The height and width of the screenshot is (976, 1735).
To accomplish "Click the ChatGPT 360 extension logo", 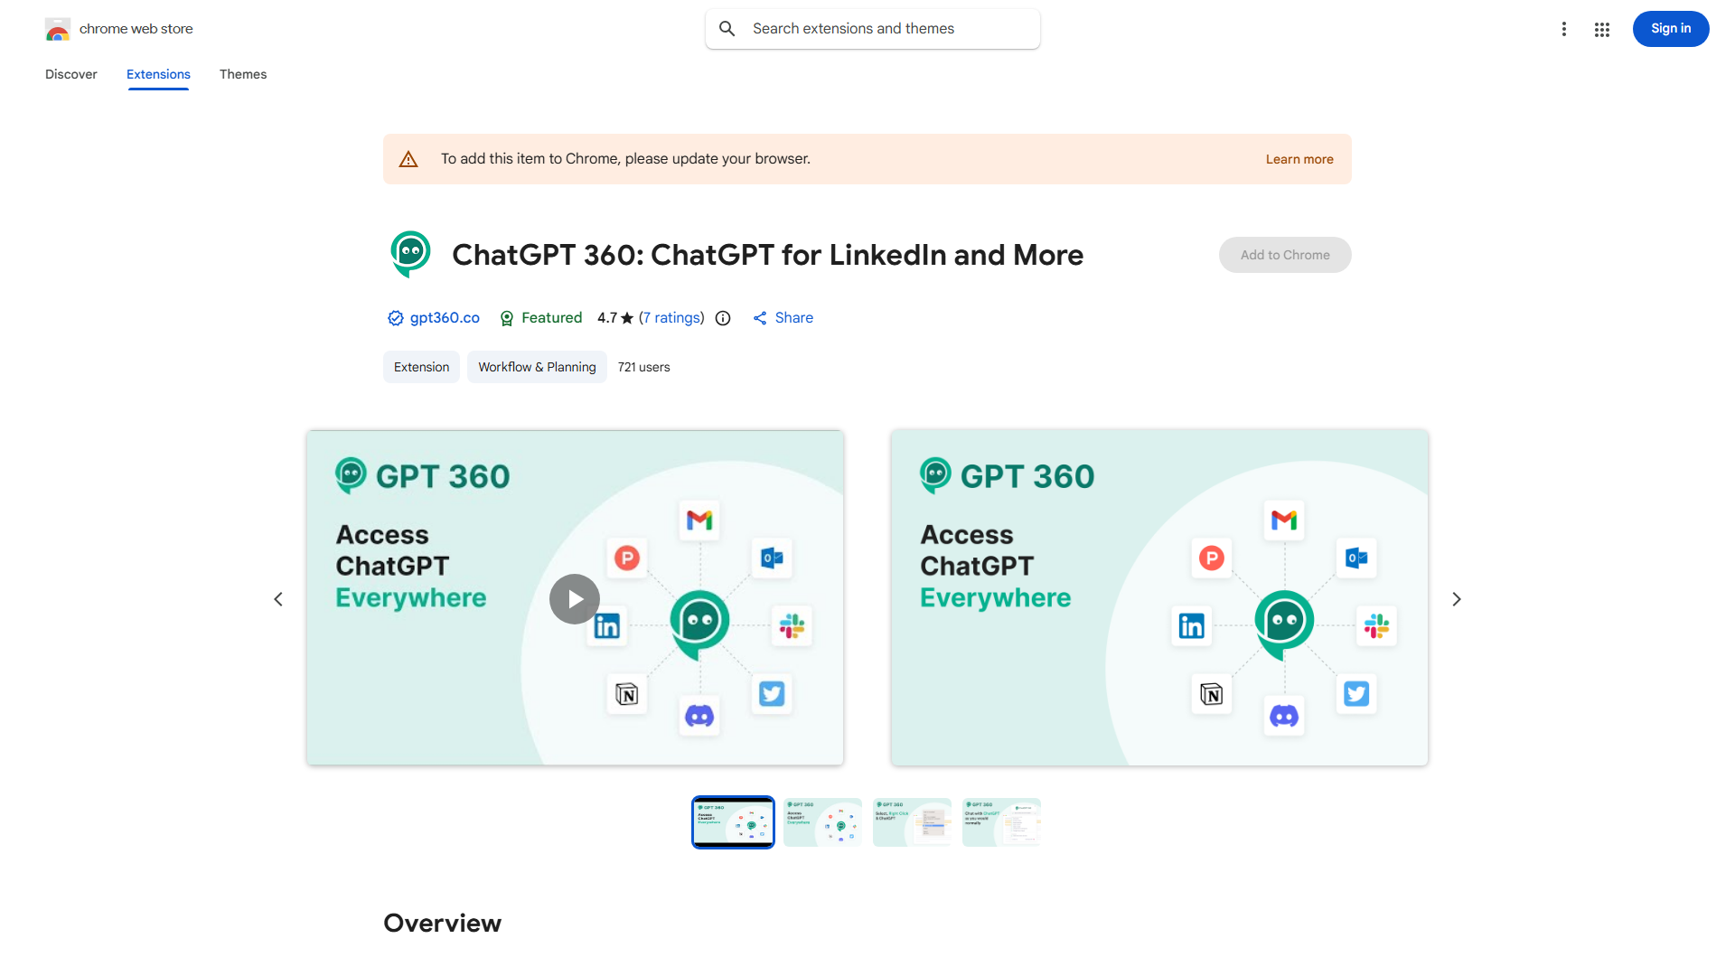I will [410, 254].
